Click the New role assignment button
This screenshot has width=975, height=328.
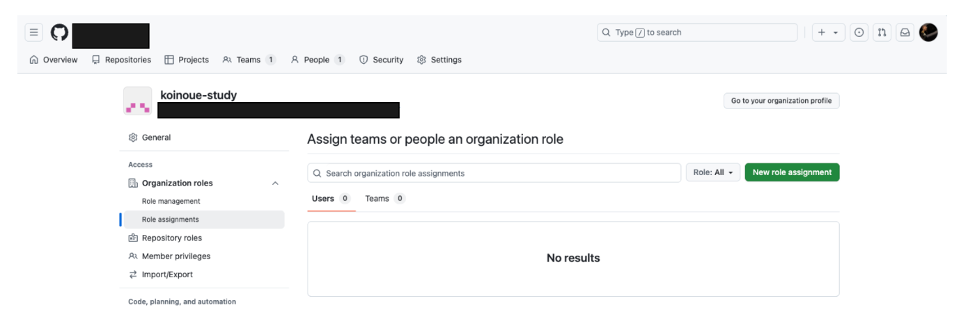[792, 173]
